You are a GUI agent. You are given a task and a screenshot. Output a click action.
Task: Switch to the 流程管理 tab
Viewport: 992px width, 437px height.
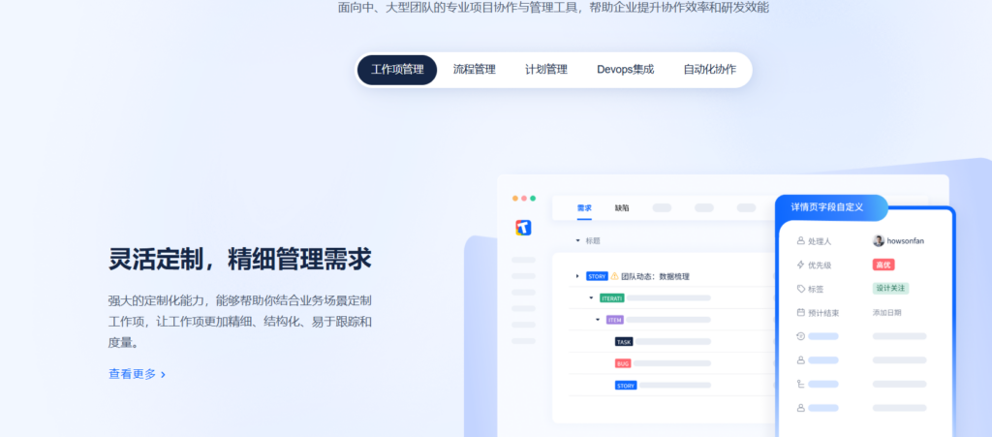pyautogui.click(x=474, y=70)
